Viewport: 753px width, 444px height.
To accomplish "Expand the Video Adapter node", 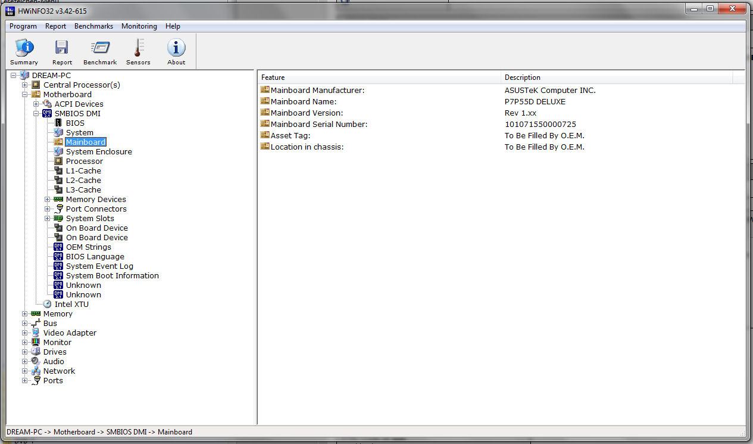I will tap(25, 333).
